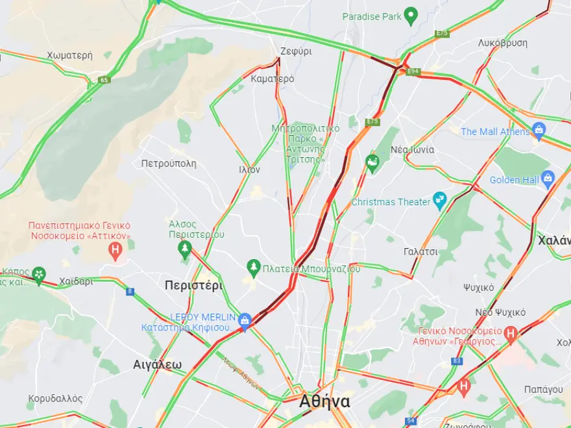Open the Golden Hall shopping marker
Viewport: 571px width, 428px height.
[548, 180]
